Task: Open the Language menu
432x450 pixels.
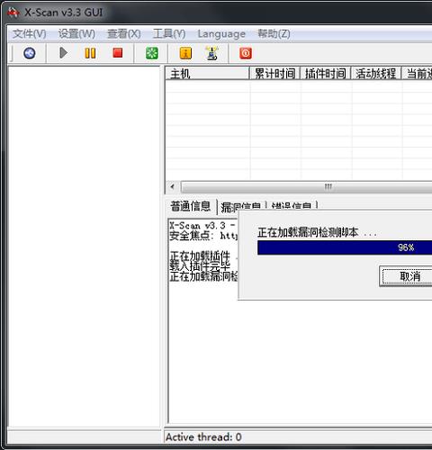Action: (x=221, y=34)
